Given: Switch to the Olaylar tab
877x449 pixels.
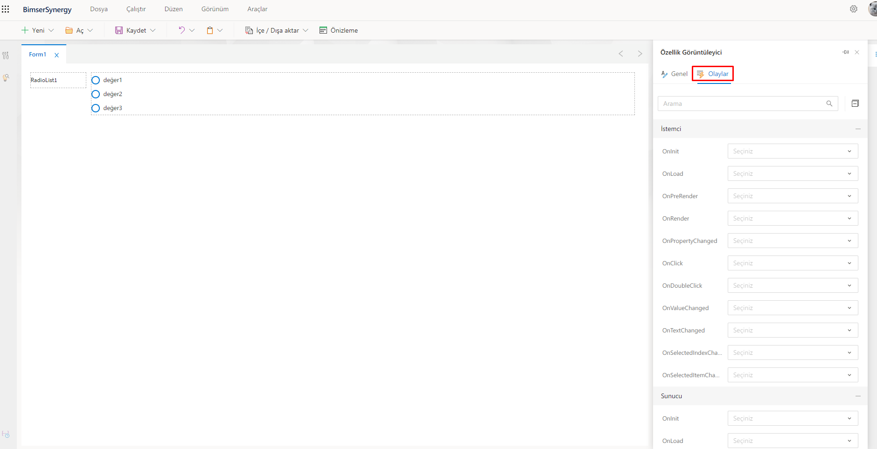Looking at the screenshot, I should pos(713,74).
